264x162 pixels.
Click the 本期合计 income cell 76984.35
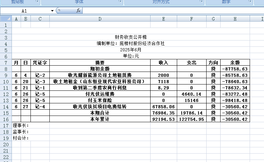coord(164,113)
